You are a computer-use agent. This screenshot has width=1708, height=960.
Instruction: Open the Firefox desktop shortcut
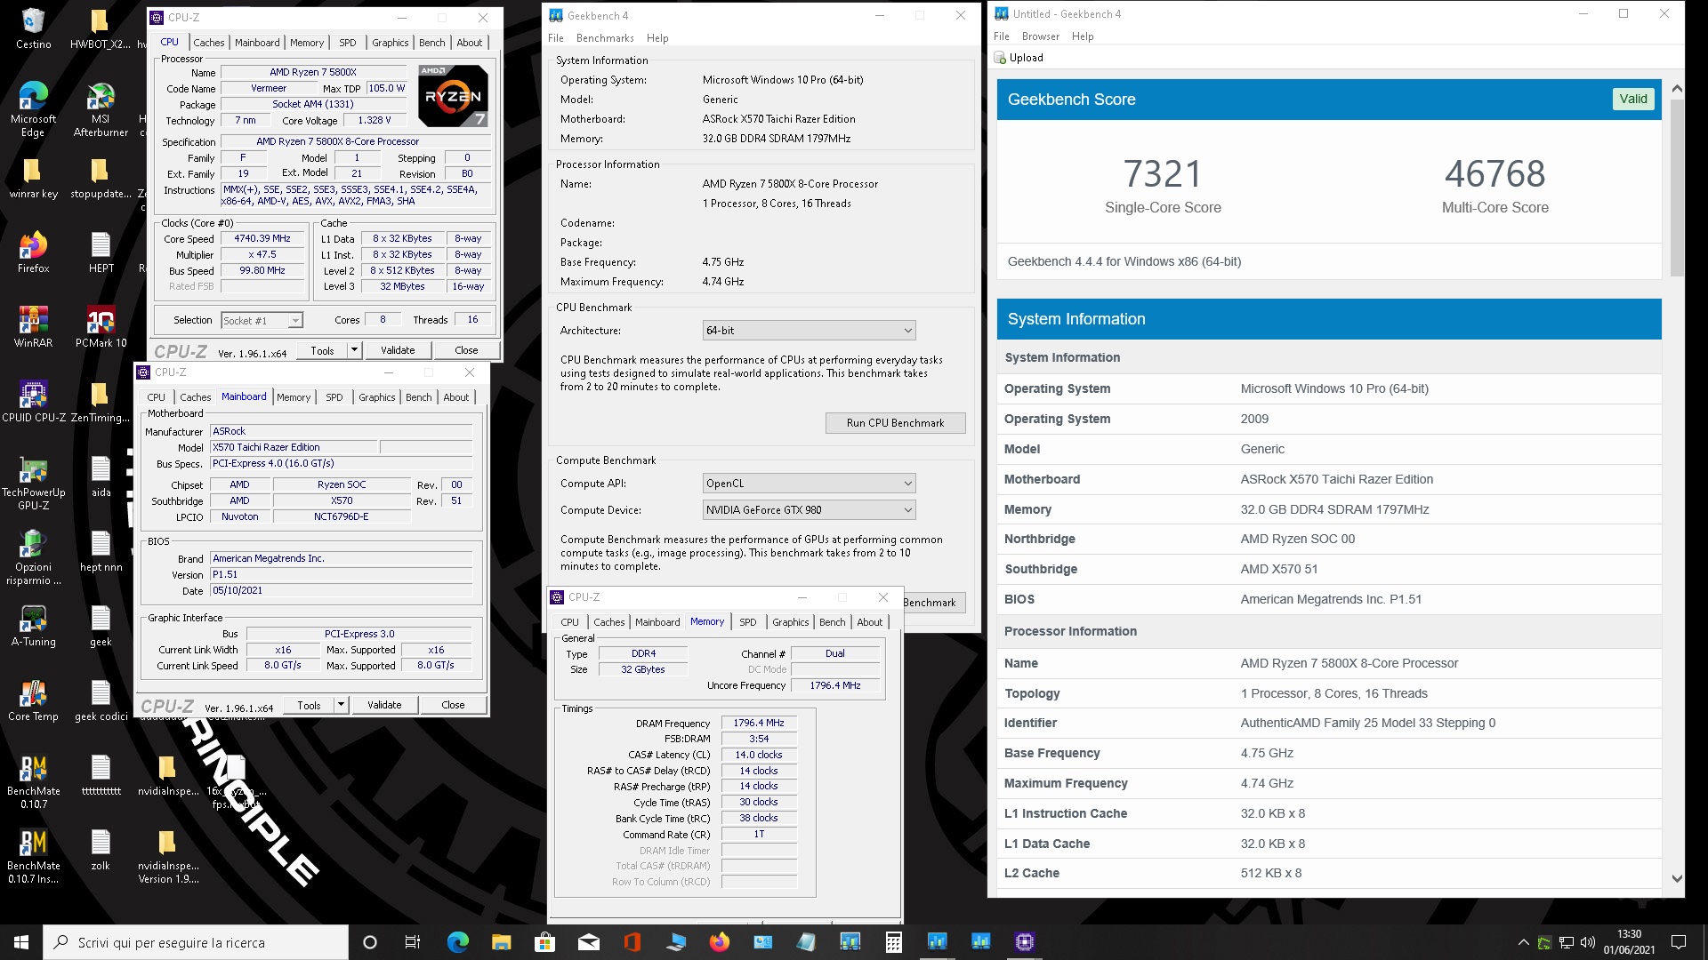tap(33, 252)
